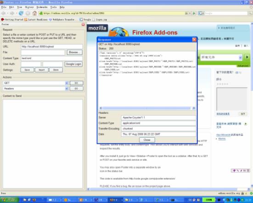Click the Date header value field
The height and width of the screenshot is (203, 253).
click(x=158, y=134)
